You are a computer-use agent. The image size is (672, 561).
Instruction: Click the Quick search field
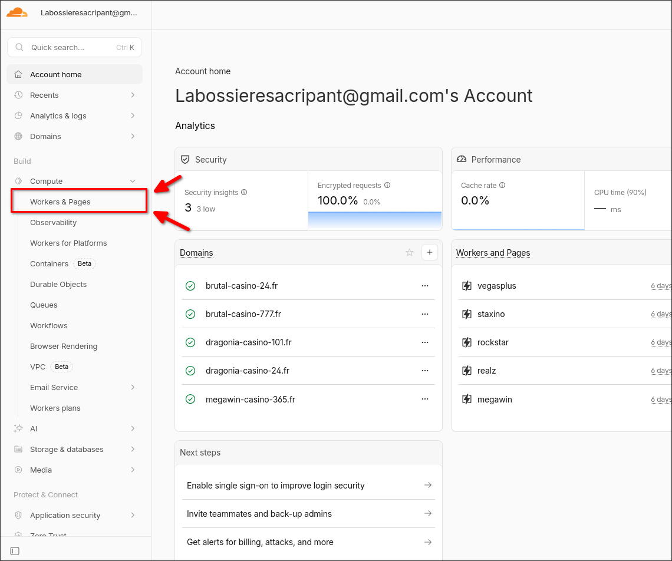74,48
